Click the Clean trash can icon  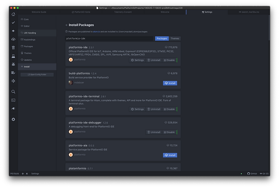[13, 48]
